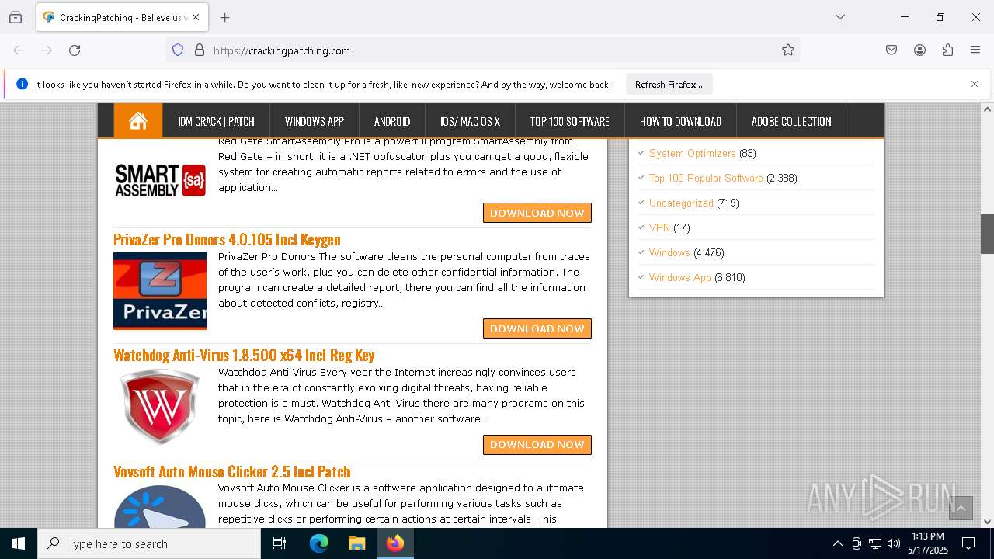
Task: Click DOWNLOAD NOW for SmartAssembly
Action: pos(537,213)
